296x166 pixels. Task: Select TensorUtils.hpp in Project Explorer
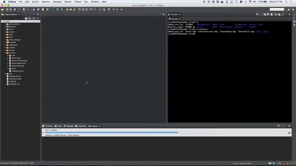point(18,66)
